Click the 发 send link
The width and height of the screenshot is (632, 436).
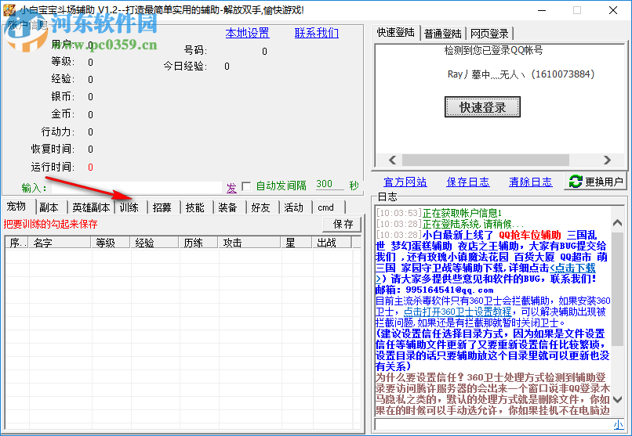(x=231, y=187)
